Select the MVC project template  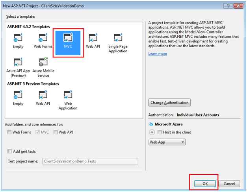tap(68, 43)
